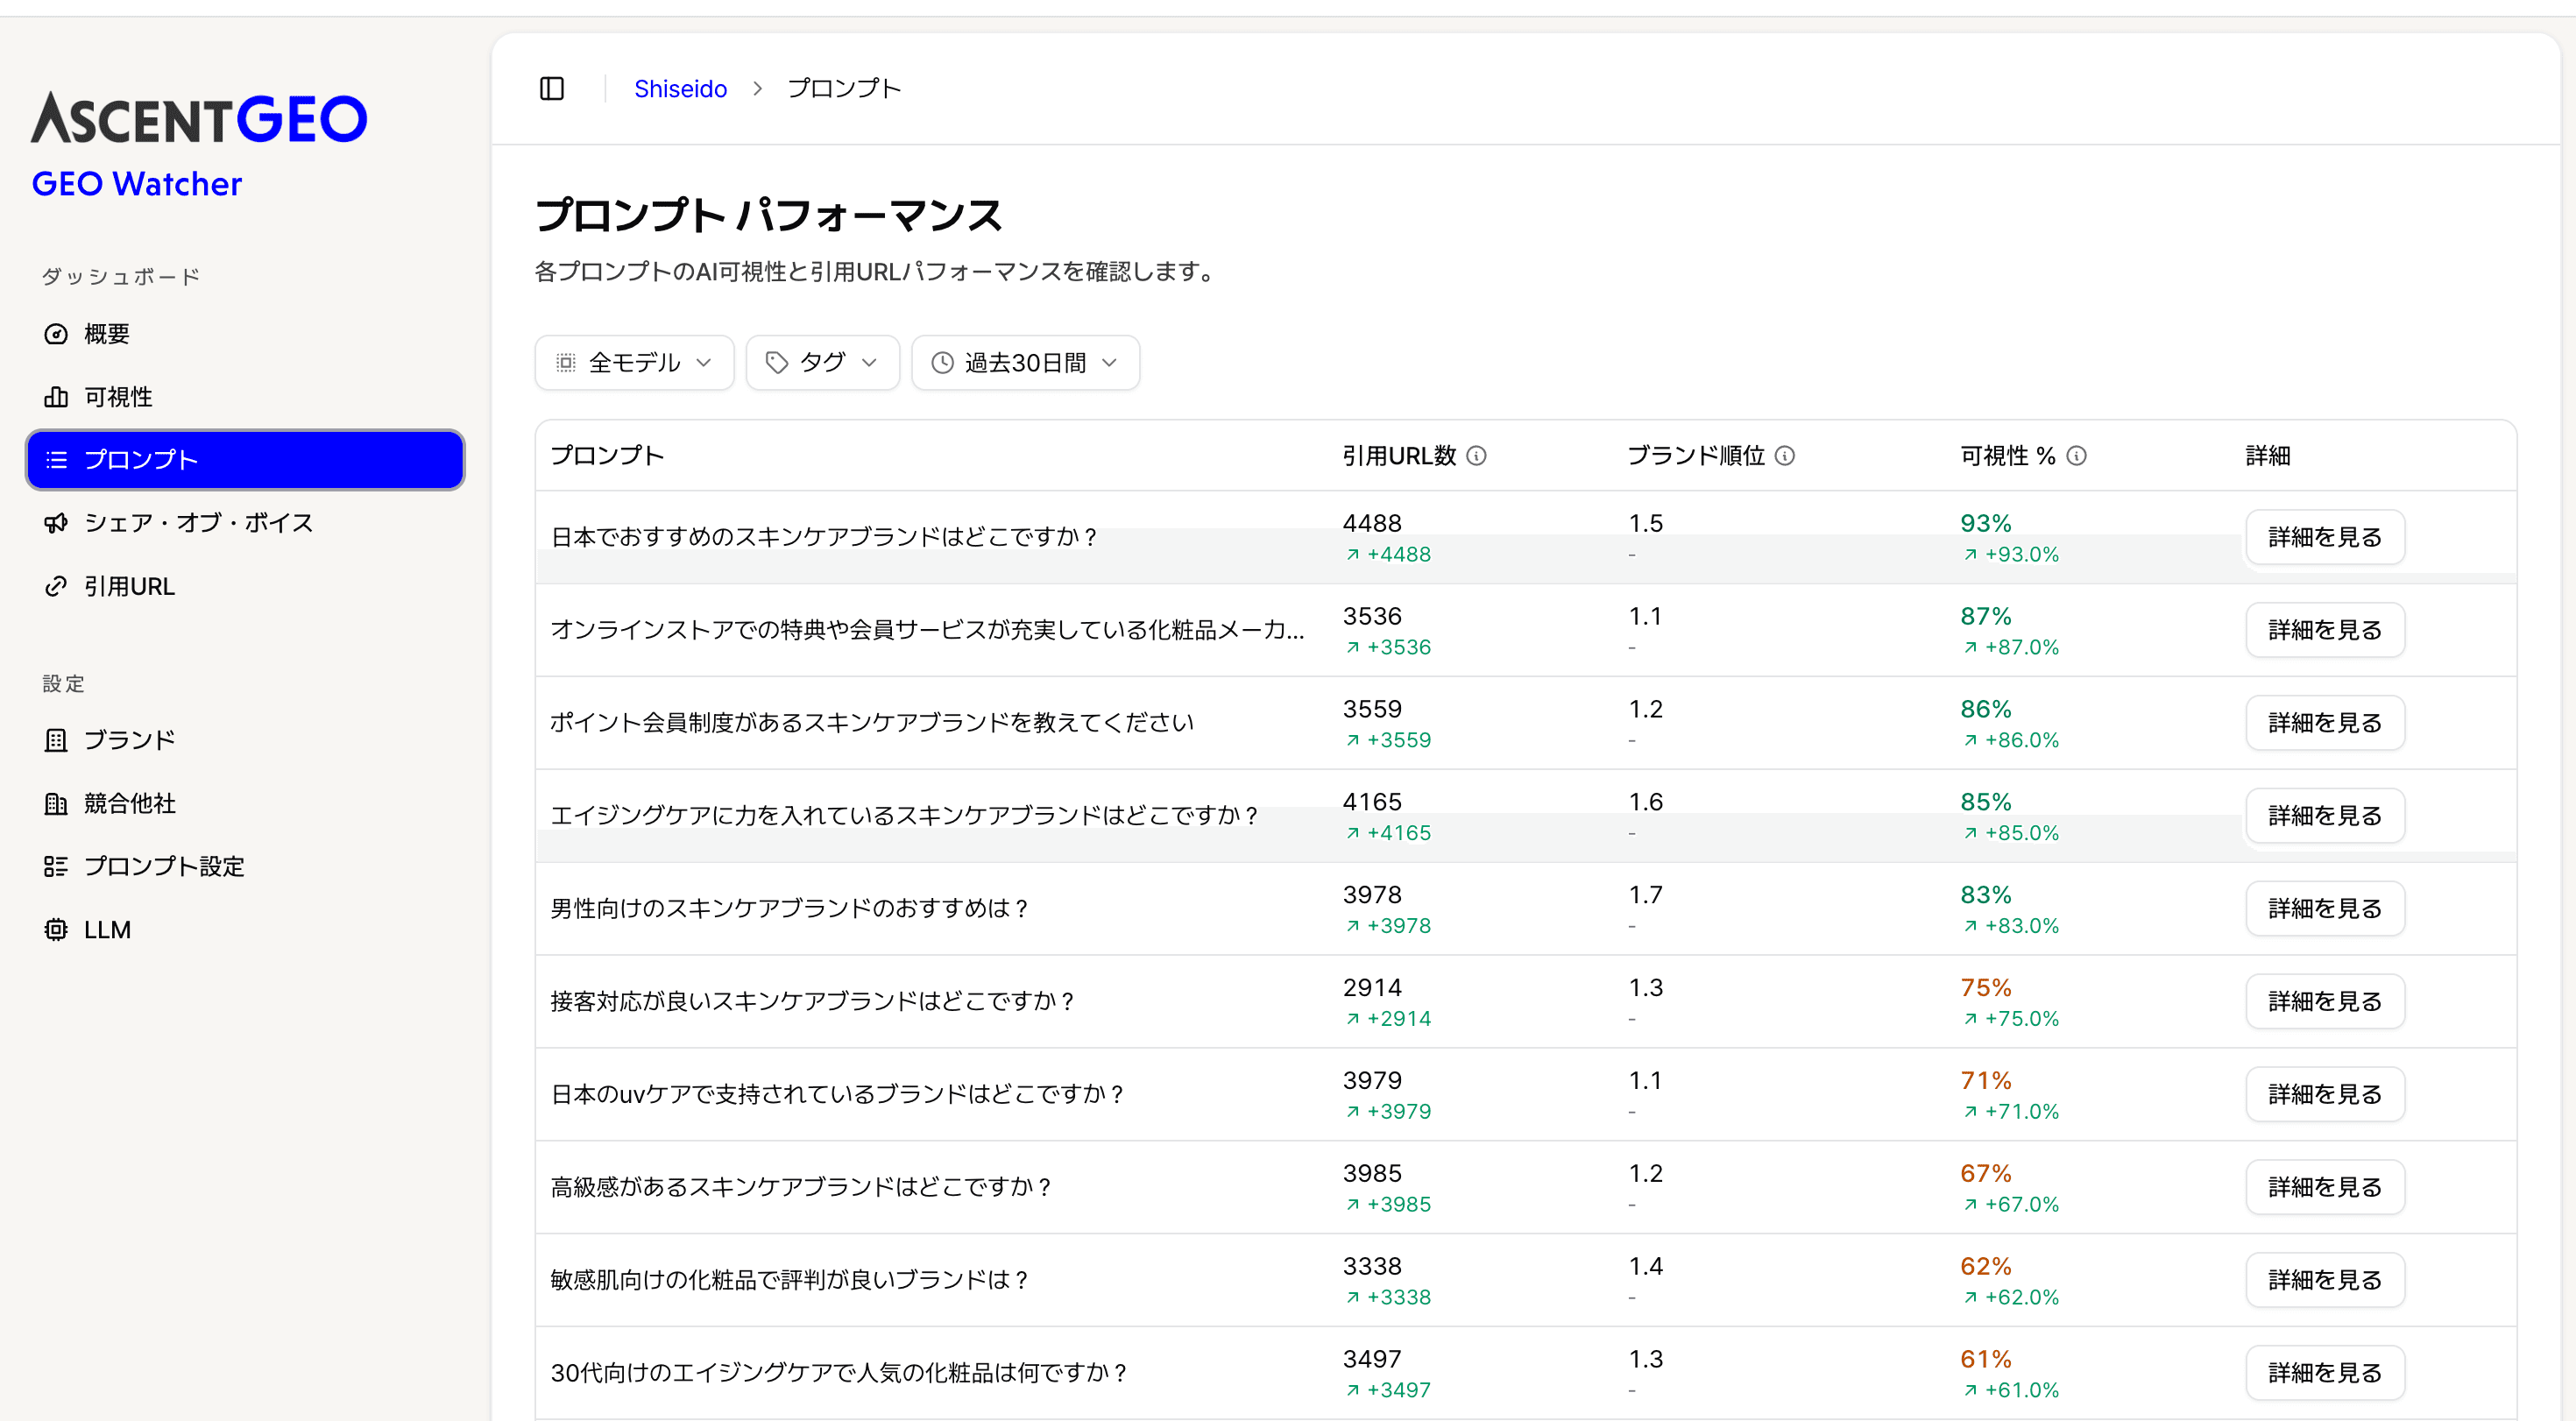Select プロンプト in the sidebar
2576x1421 pixels.
pyautogui.click(x=245, y=460)
